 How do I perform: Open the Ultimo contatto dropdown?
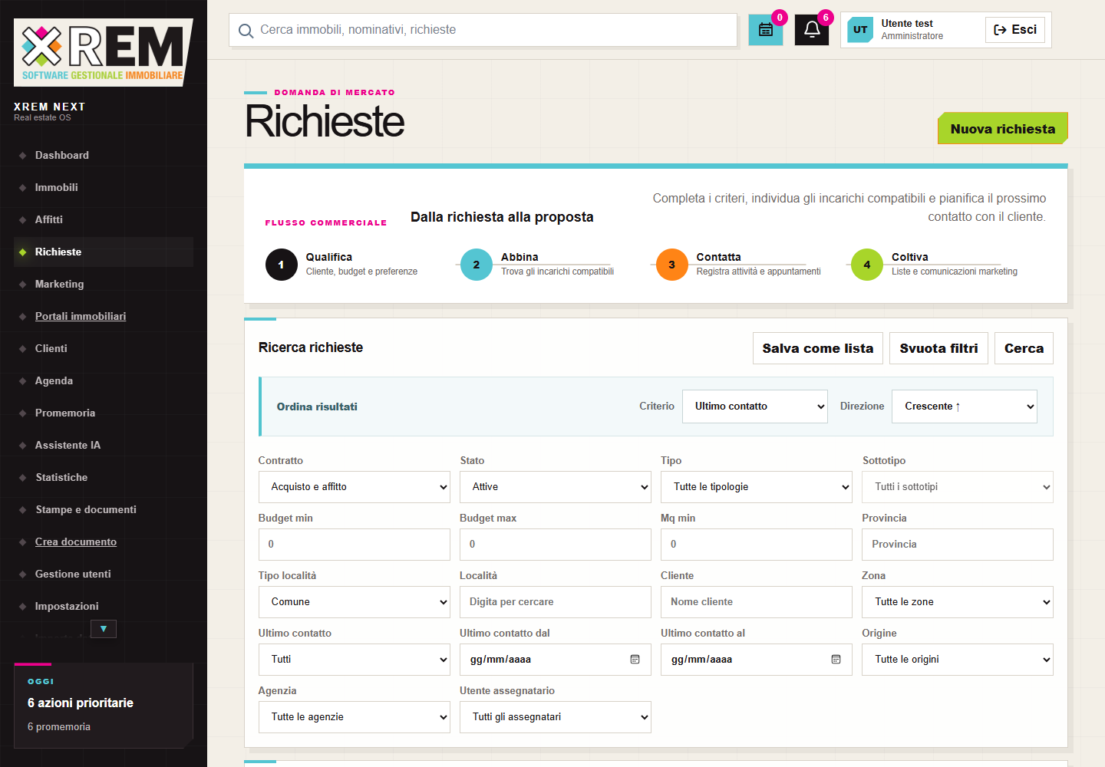point(355,660)
